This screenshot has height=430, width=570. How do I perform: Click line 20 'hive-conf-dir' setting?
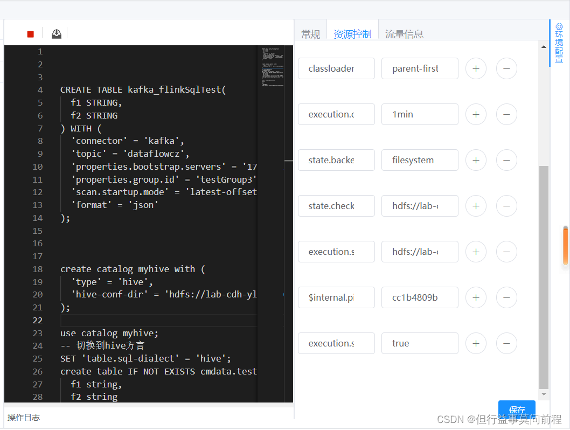tap(164, 294)
